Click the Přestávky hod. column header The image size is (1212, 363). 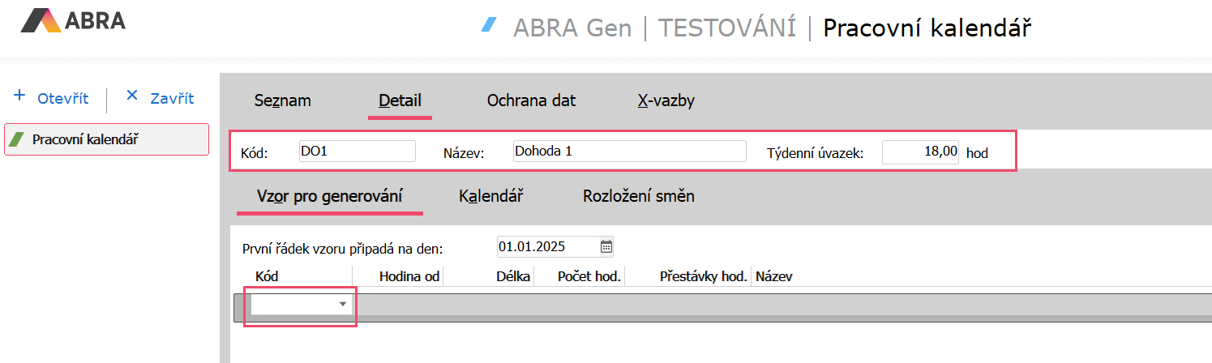click(702, 276)
